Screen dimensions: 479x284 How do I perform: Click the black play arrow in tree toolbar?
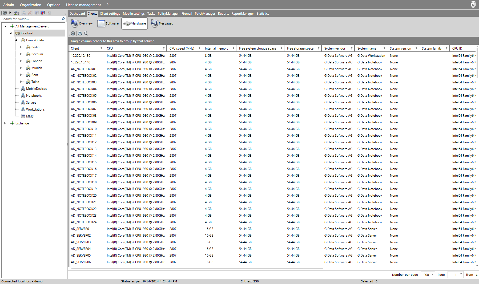coord(10,13)
